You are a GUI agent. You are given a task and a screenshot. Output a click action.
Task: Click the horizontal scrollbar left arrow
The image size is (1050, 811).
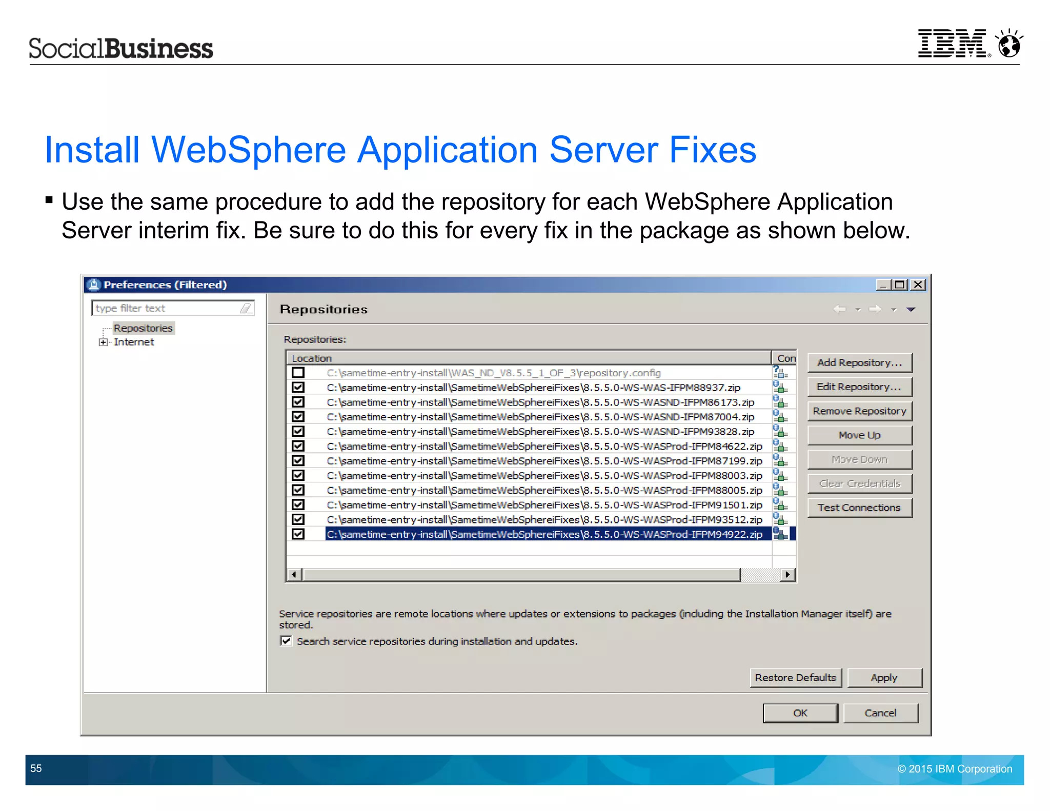[x=294, y=574]
